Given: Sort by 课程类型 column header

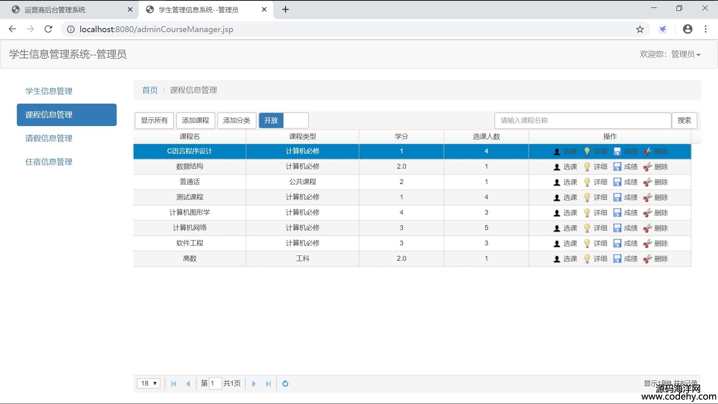Looking at the screenshot, I should [x=303, y=137].
